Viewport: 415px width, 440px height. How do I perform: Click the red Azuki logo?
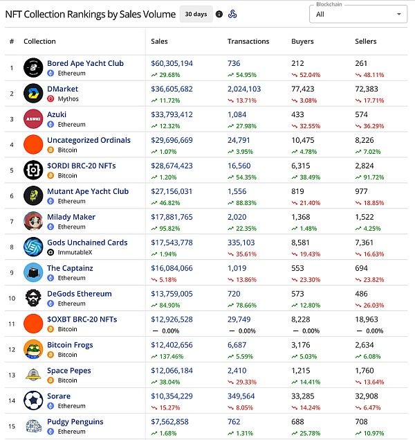coord(33,119)
